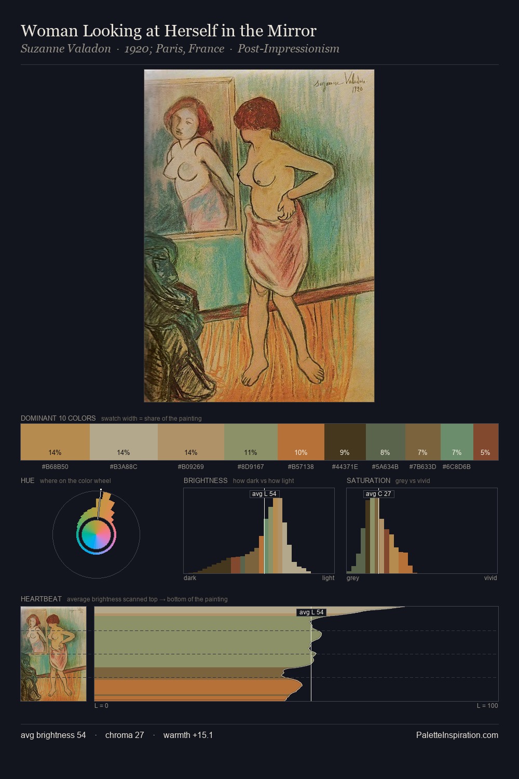This screenshot has height=779, width=519.
Task: Click the hex label '#7B633D'
Action: click(423, 466)
